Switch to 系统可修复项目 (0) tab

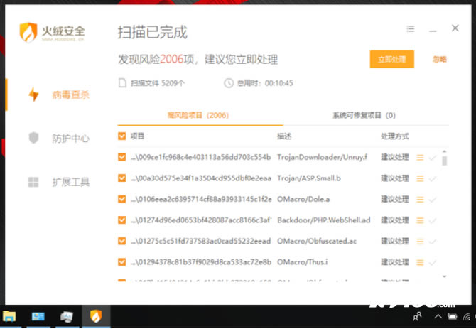(x=364, y=115)
